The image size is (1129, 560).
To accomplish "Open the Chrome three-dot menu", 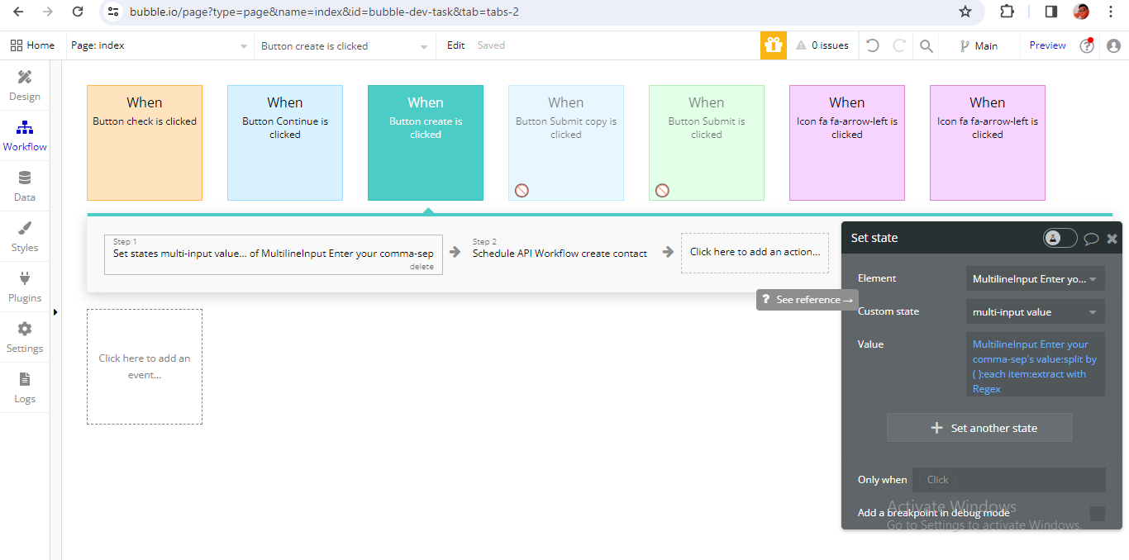I will [1112, 12].
